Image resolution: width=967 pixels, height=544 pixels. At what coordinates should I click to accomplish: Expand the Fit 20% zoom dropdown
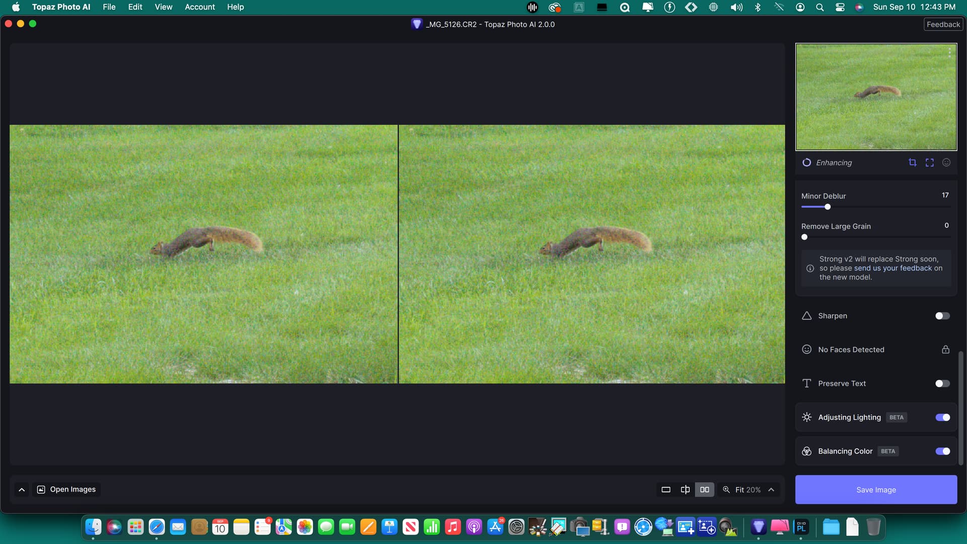(771, 490)
